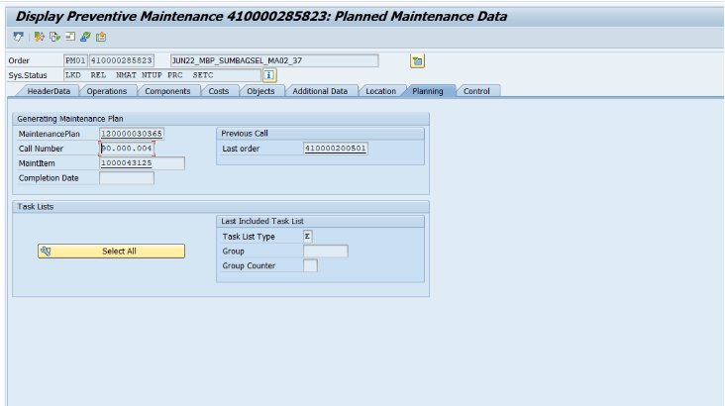Open the Operations tab

point(106,91)
